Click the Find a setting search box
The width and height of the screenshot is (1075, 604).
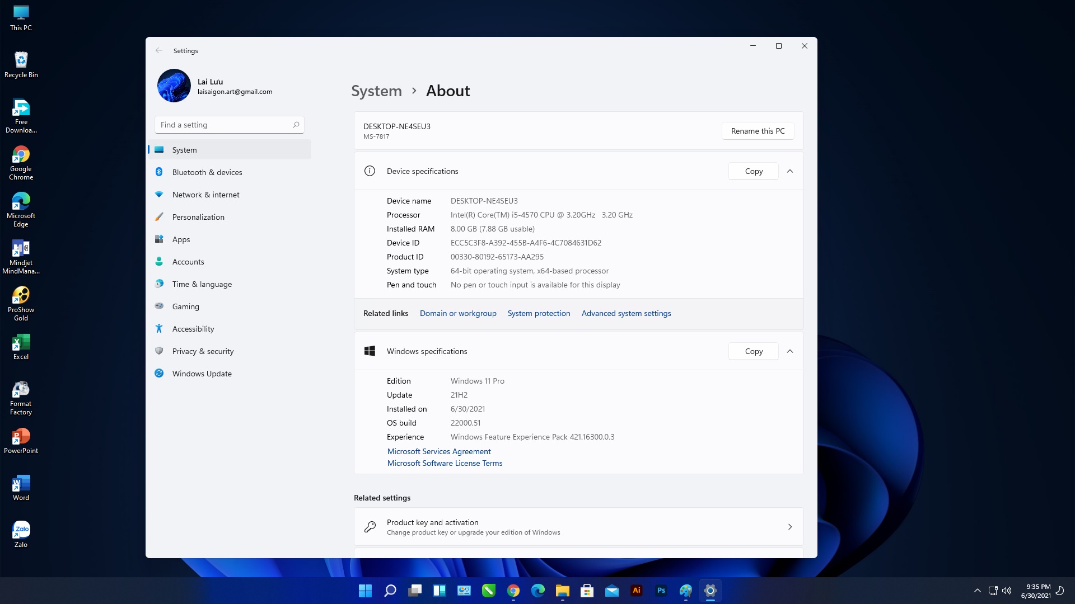230,125
